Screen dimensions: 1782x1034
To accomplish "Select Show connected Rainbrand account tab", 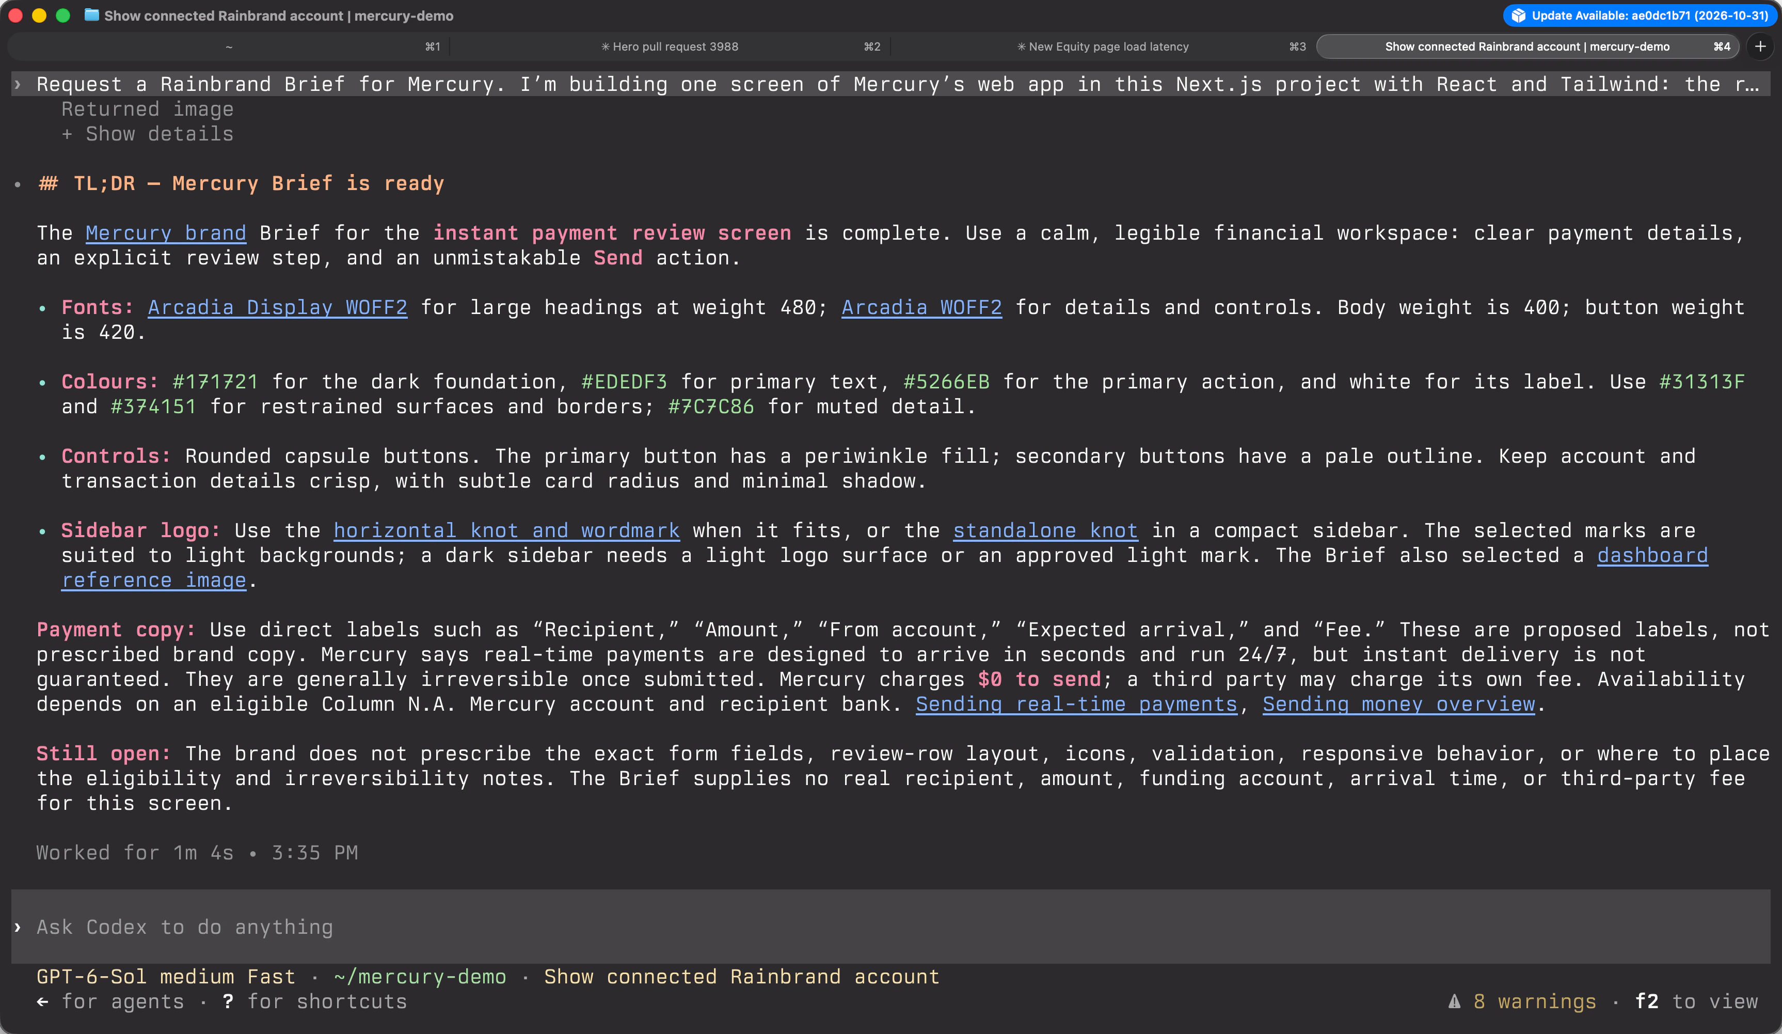I will tap(1528, 46).
